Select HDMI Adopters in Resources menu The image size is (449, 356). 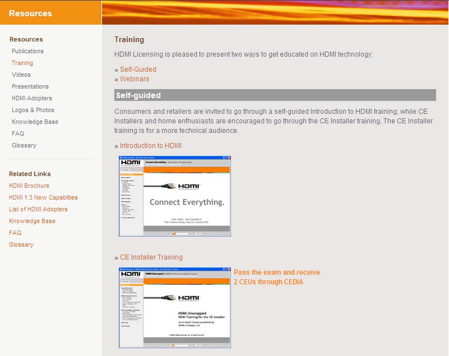coord(32,98)
